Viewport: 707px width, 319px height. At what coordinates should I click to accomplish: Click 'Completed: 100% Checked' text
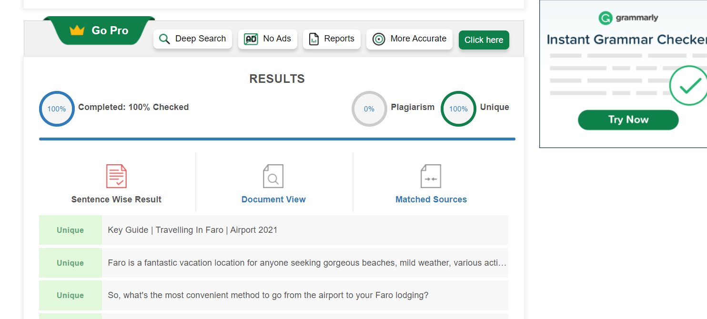click(133, 107)
